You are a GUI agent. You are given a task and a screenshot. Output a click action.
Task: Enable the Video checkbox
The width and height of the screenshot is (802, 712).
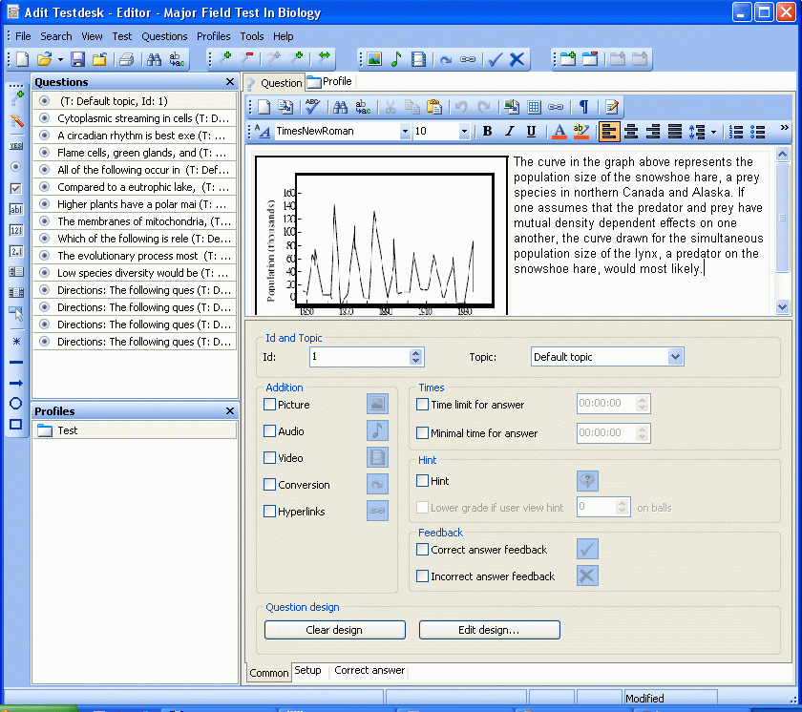pos(269,458)
